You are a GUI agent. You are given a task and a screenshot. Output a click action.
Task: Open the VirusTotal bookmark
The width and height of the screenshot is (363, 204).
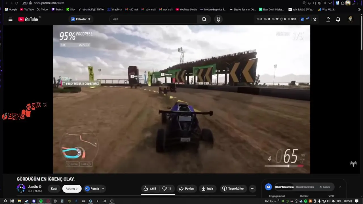click(x=115, y=9)
